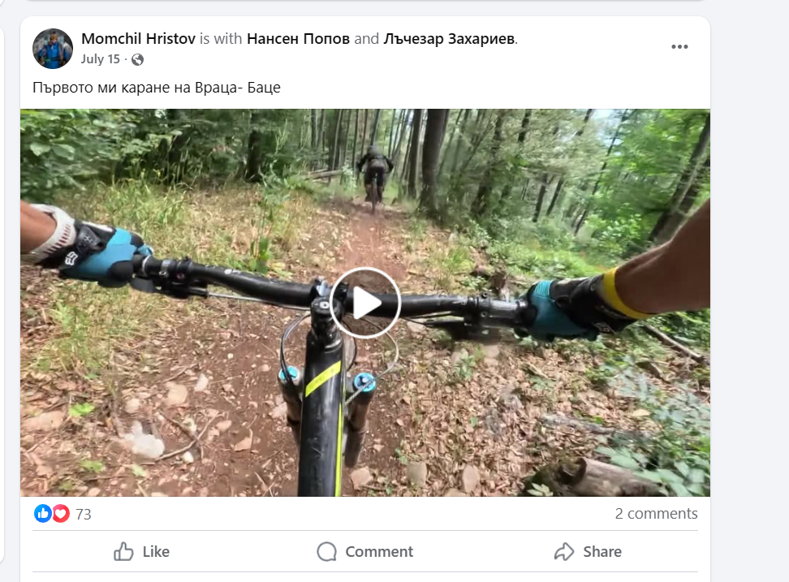Click the thumbs-up outline icon beside Like
Viewport: 789px width, 582px height.
tap(124, 552)
